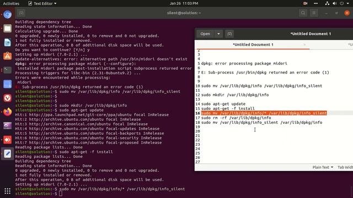Click line 5 'dpkg: error processing package midori'
Image resolution: width=353 pixels, height=198 pixels.
(244, 64)
